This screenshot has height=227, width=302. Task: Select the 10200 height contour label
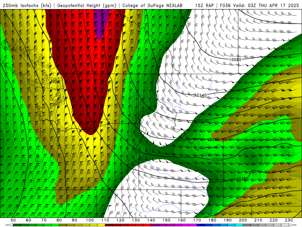[x=202, y=121]
